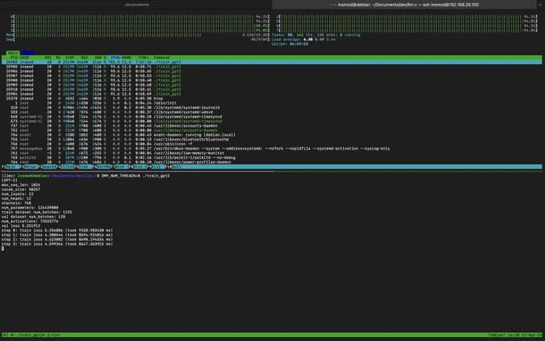
Task: Click F8 Nice + to lower priority
Action: tap(138, 167)
